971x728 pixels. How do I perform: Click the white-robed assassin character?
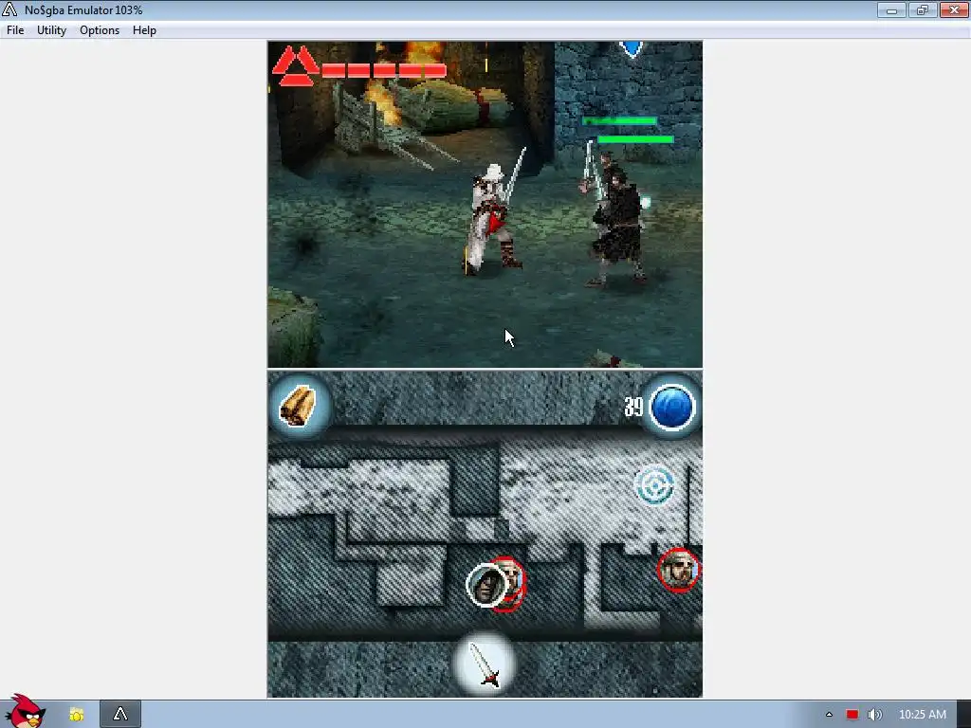[x=493, y=218]
